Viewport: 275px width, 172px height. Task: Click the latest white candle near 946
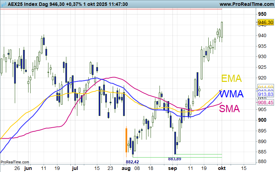point(222,30)
